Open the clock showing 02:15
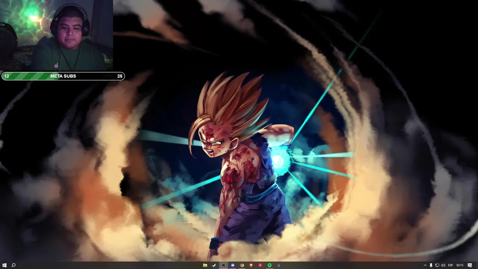Viewport: 478px width, 269px height. [460, 265]
